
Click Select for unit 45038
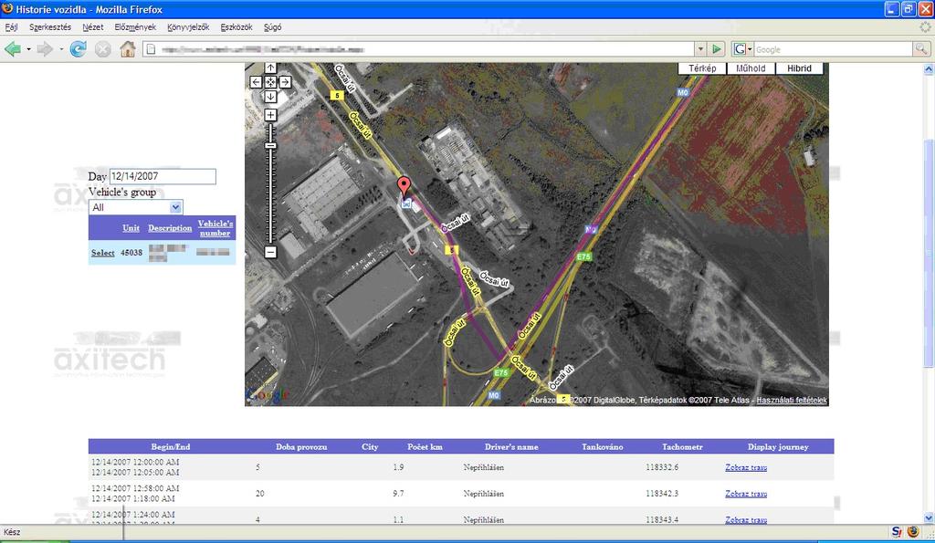point(102,253)
